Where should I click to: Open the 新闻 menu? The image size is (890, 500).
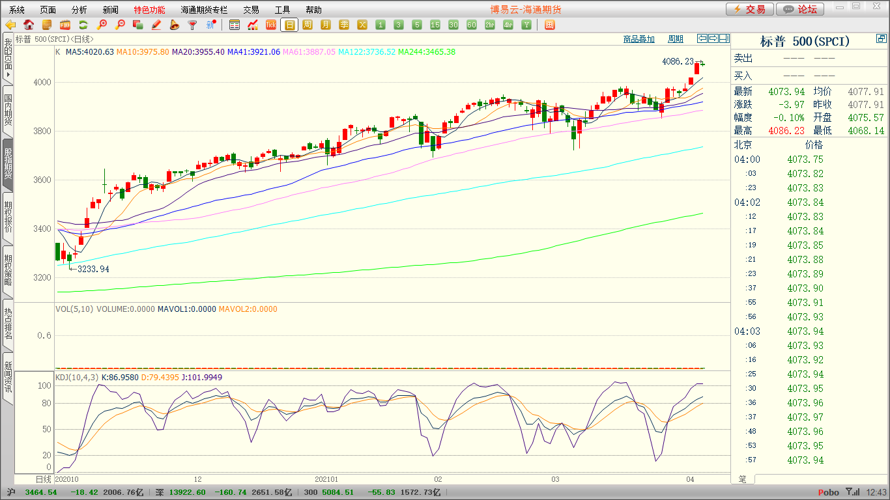pyautogui.click(x=110, y=10)
